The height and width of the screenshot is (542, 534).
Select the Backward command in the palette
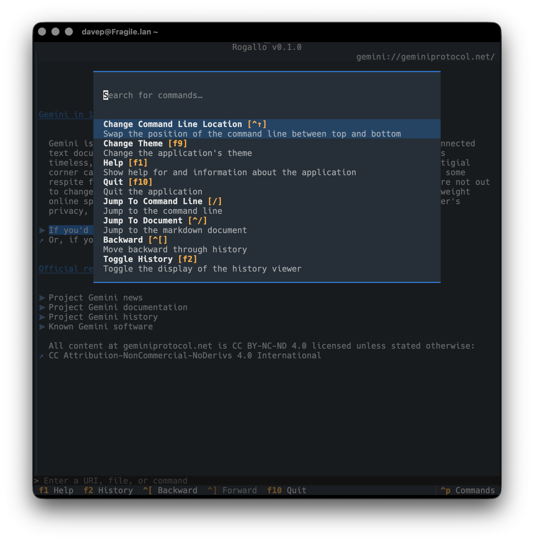click(x=267, y=244)
